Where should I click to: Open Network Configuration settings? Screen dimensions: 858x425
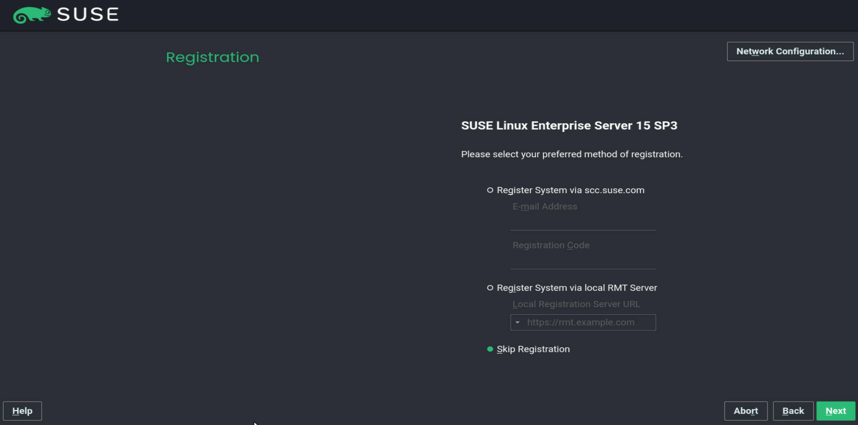(x=790, y=51)
